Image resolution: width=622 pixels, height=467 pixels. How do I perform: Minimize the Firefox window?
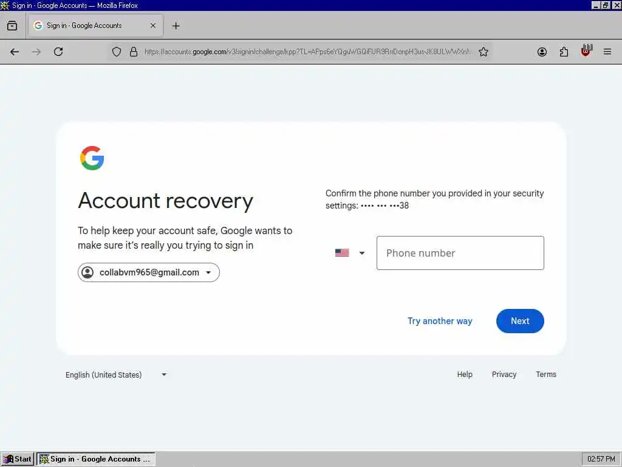(x=596, y=5)
